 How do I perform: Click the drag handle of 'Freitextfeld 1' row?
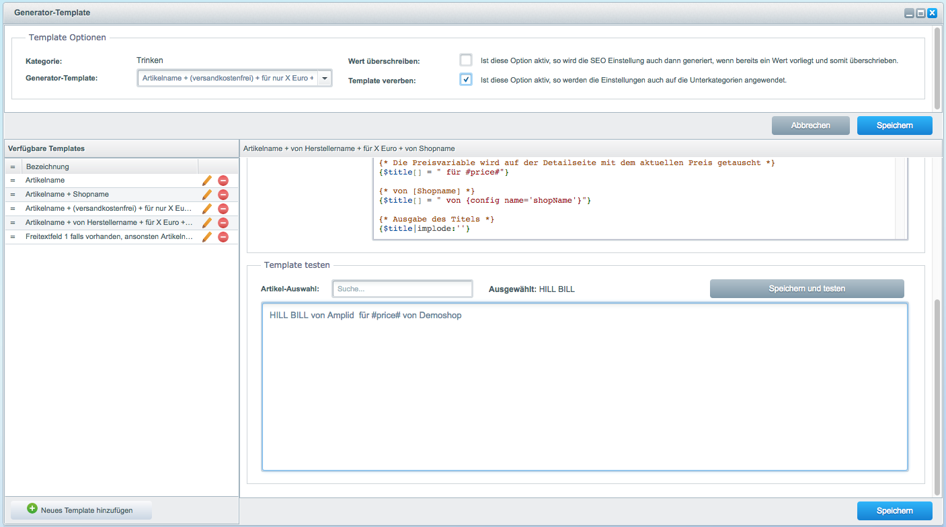coord(13,237)
